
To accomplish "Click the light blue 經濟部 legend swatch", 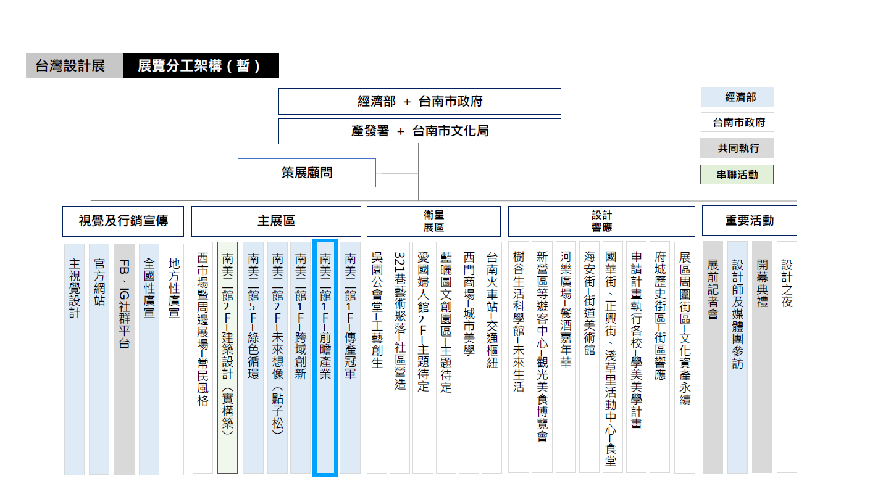I will 737,97.
